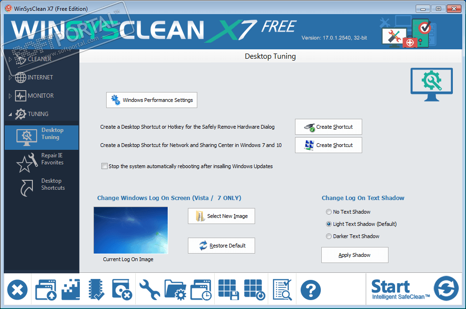Click the Desktop Shortcuts arrow icon

pos(27,188)
